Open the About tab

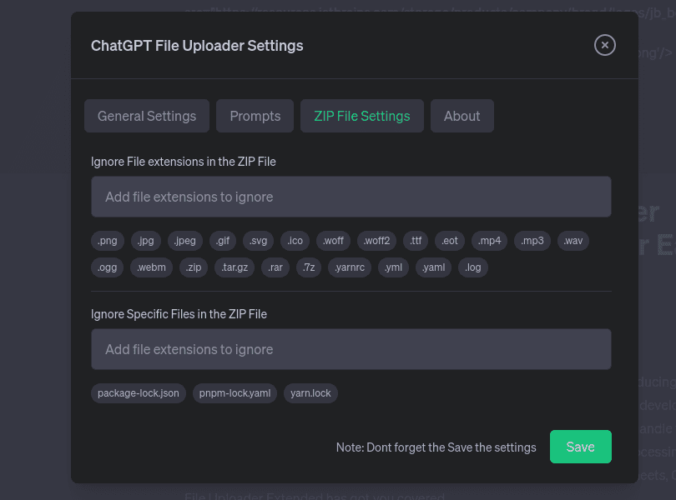point(462,116)
